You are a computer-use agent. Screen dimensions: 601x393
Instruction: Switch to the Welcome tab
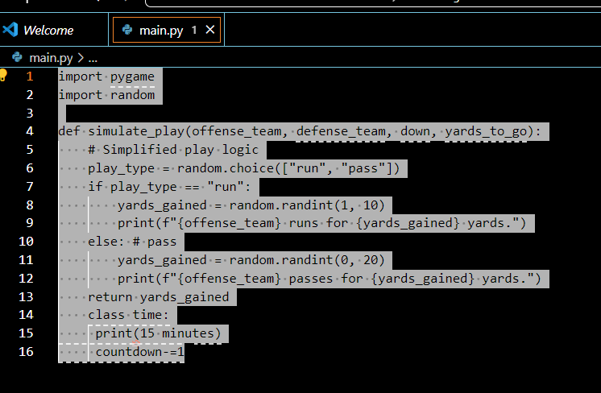(48, 31)
